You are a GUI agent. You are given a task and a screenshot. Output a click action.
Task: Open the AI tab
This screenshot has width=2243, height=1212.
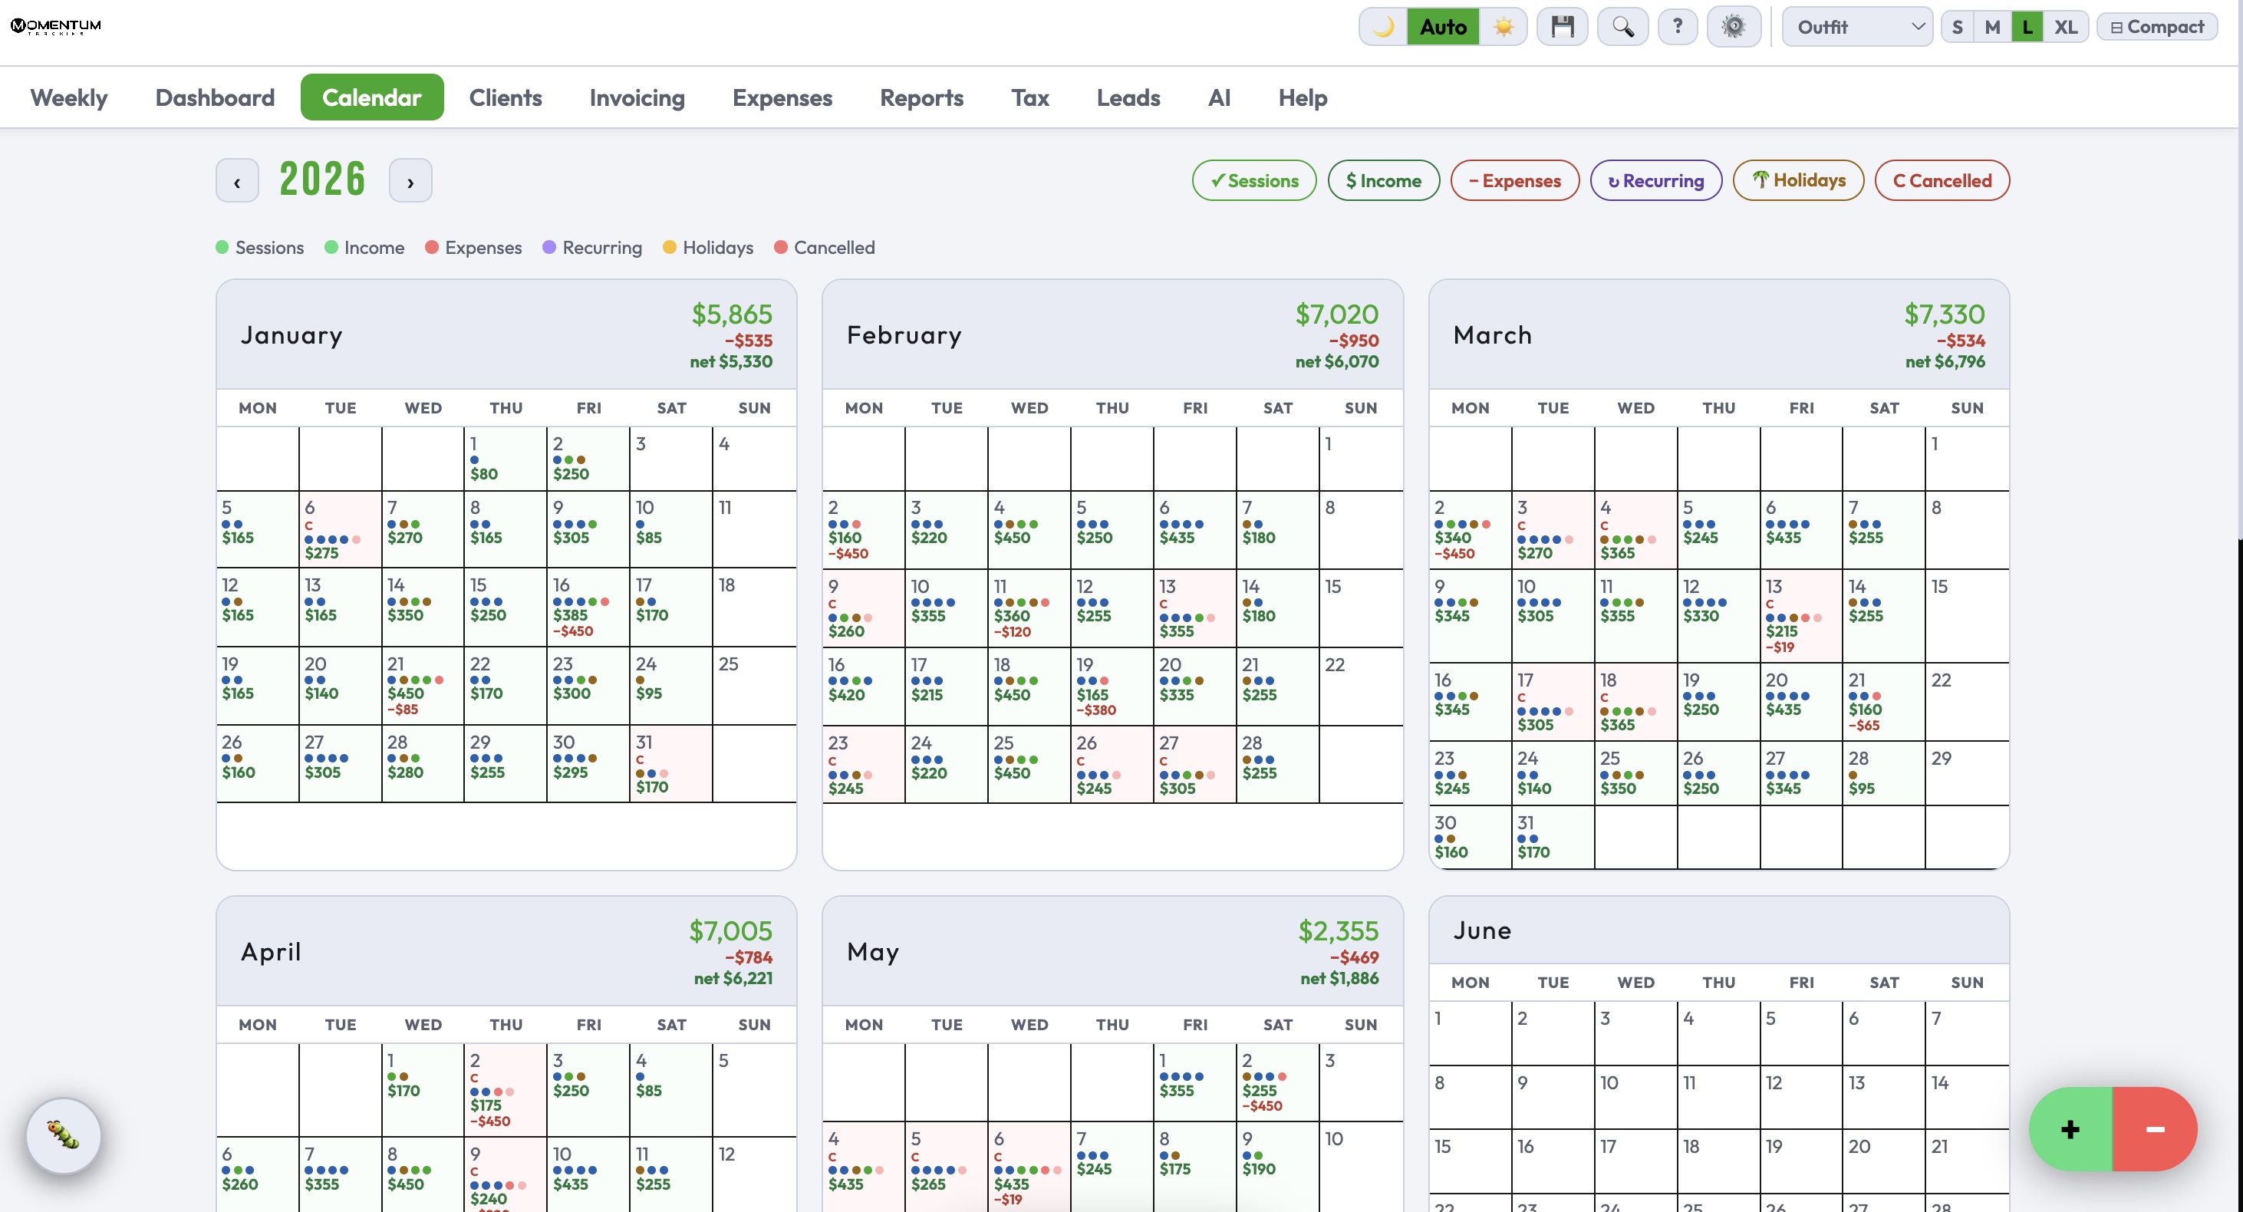pyautogui.click(x=1218, y=97)
